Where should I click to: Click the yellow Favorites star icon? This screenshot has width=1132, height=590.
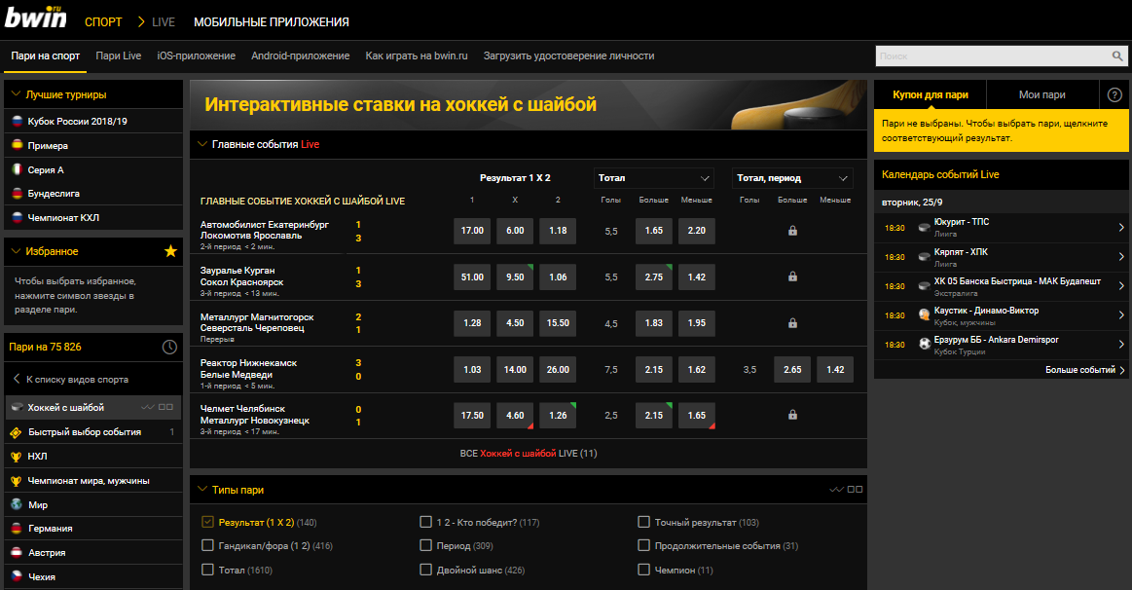point(170,251)
